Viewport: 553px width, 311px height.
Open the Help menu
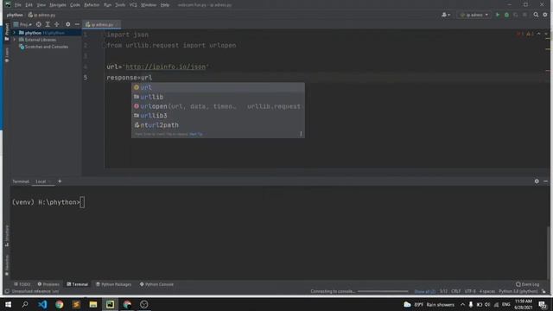[165, 5]
